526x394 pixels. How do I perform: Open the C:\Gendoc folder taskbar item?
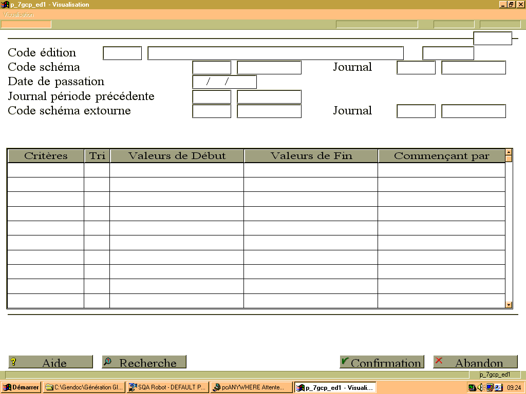tap(84, 387)
